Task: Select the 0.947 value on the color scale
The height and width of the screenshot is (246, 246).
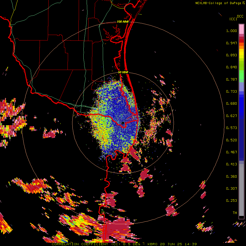Action: coord(232,43)
